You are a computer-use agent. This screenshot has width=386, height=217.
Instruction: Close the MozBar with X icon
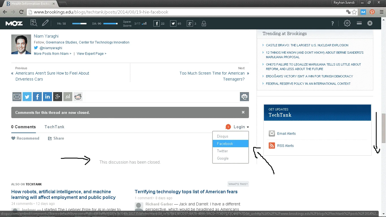point(370,23)
